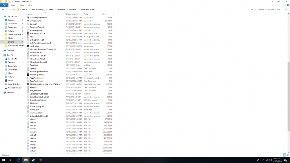The width and height of the screenshot is (290, 163).
Task: Expand the Steam breadcrumb chevron
Action: 55,10
